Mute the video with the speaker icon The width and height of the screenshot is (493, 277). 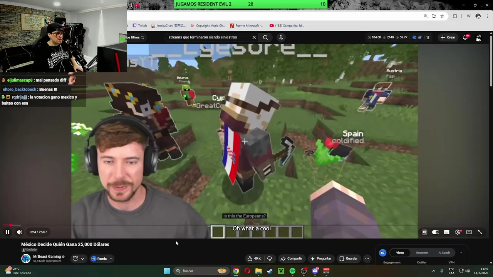[19, 232]
